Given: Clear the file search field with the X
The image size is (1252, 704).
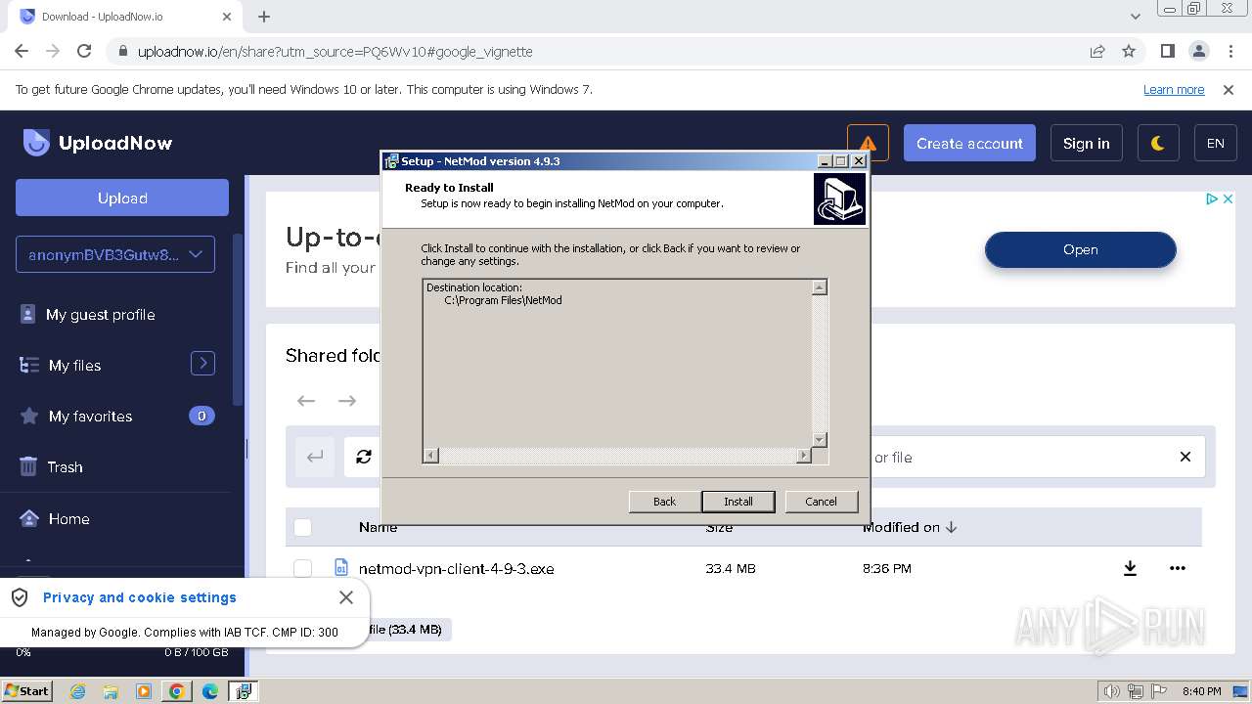Looking at the screenshot, I should 1185,457.
